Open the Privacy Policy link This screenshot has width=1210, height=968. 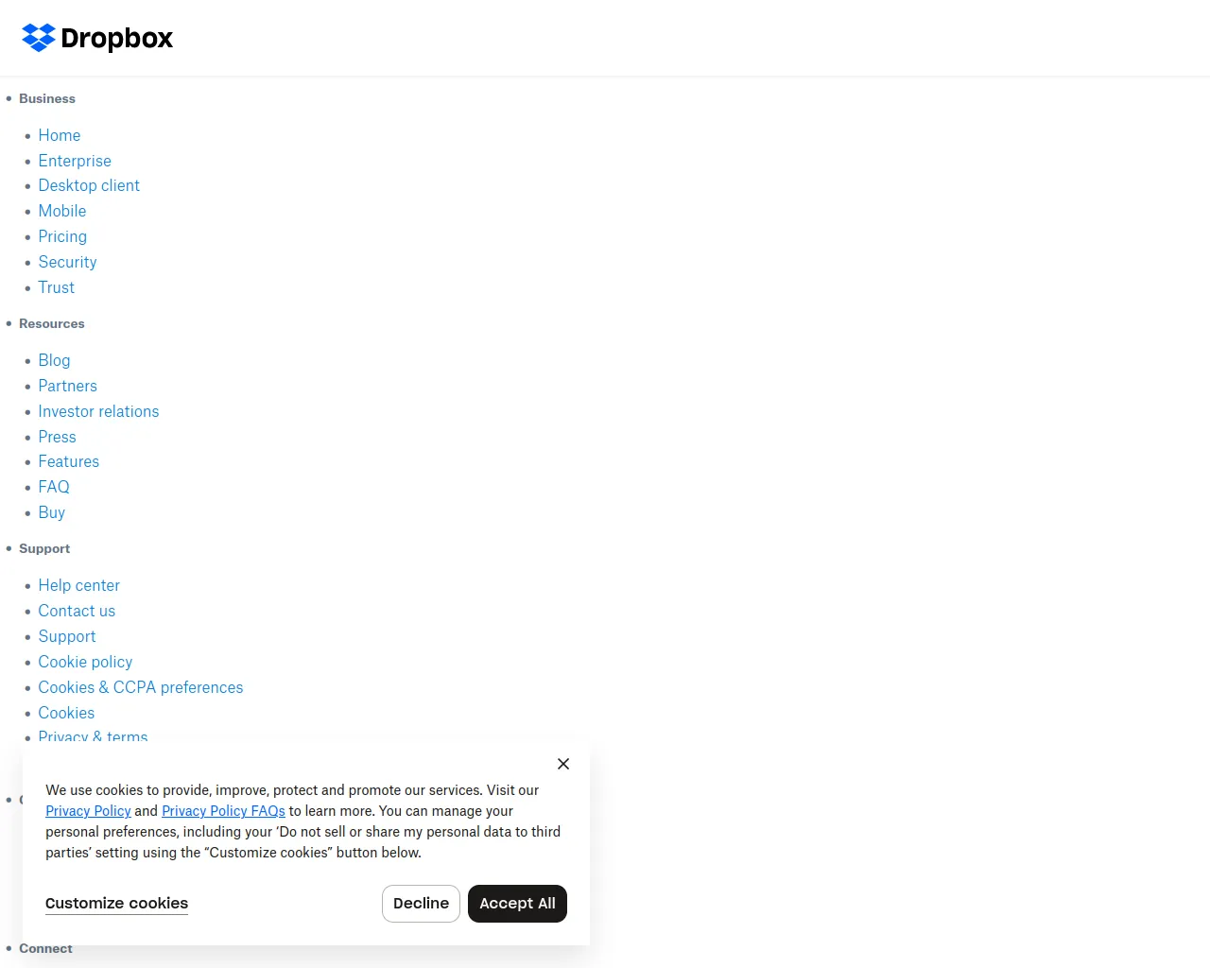tap(88, 811)
